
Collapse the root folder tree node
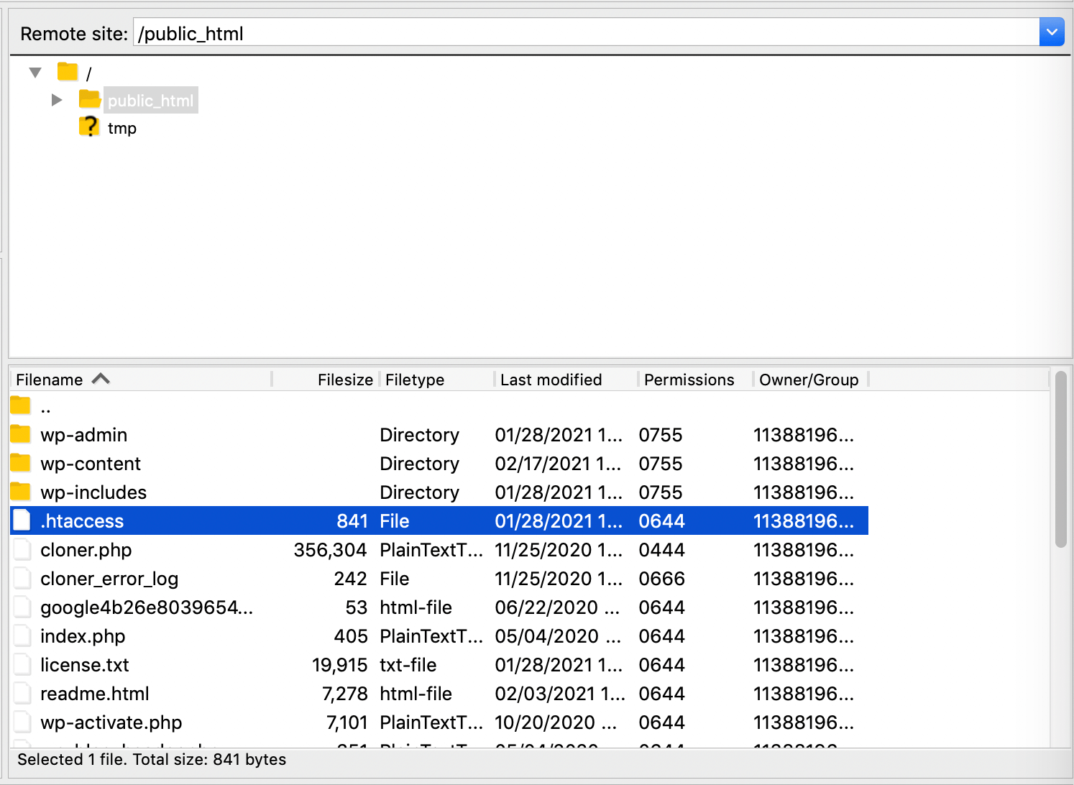tap(35, 73)
